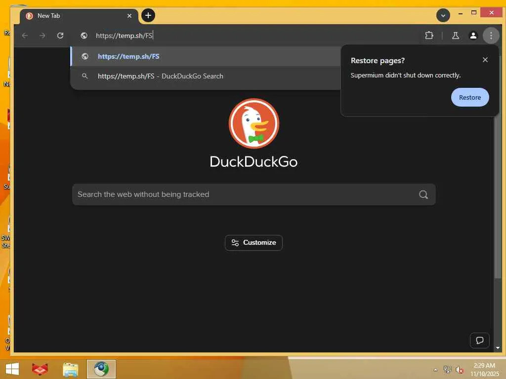Click the magnifier icon in search box

pyautogui.click(x=423, y=194)
